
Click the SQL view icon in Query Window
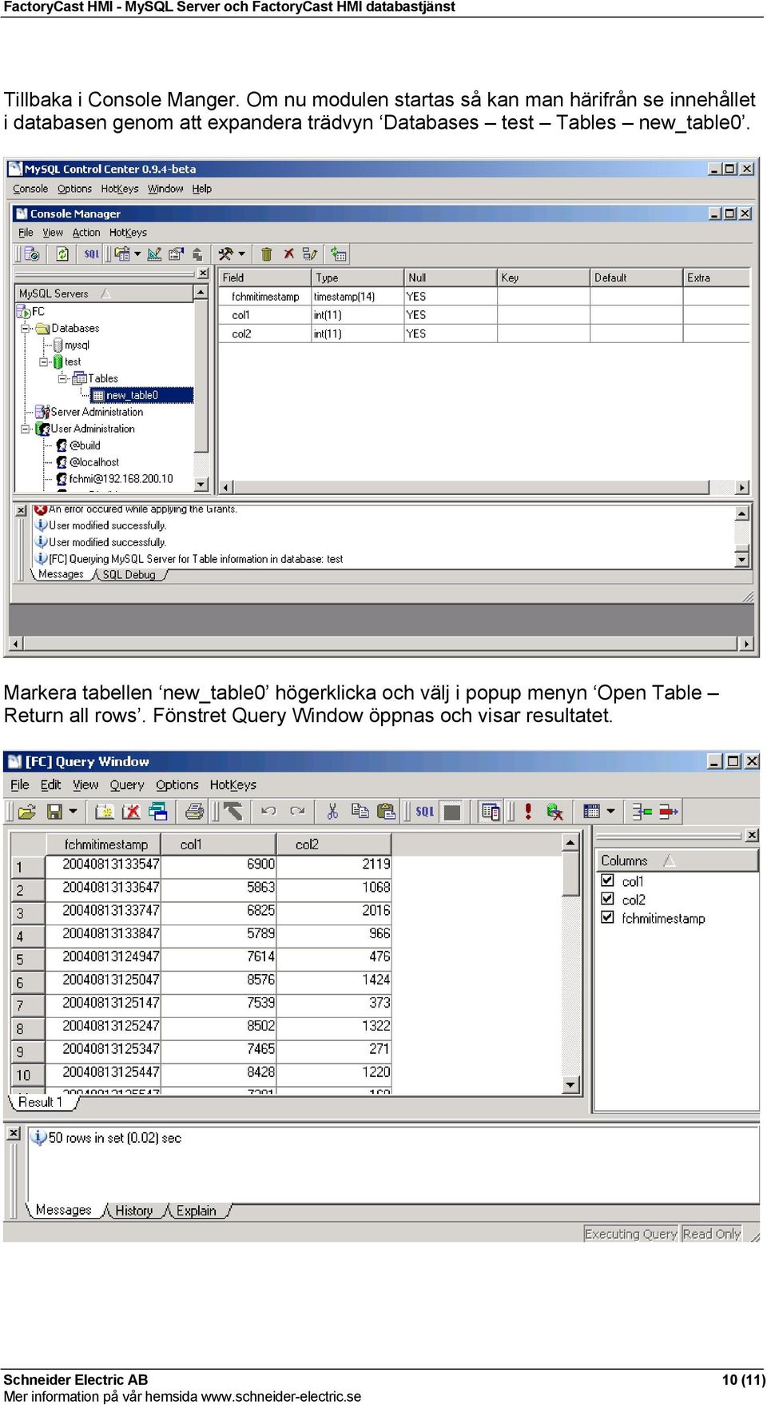(424, 812)
